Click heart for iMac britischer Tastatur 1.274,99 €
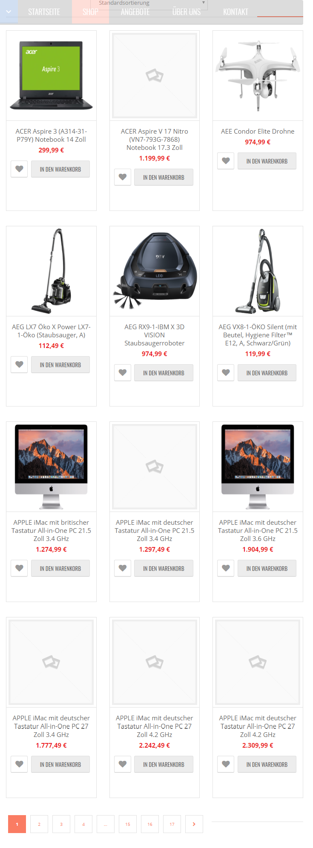The image size is (313, 848). (x=19, y=568)
